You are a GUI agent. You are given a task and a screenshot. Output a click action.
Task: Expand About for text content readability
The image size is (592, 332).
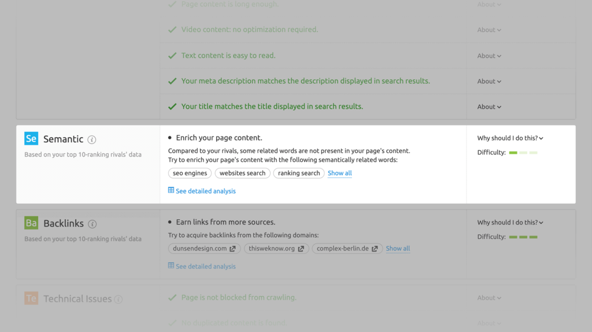click(489, 56)
